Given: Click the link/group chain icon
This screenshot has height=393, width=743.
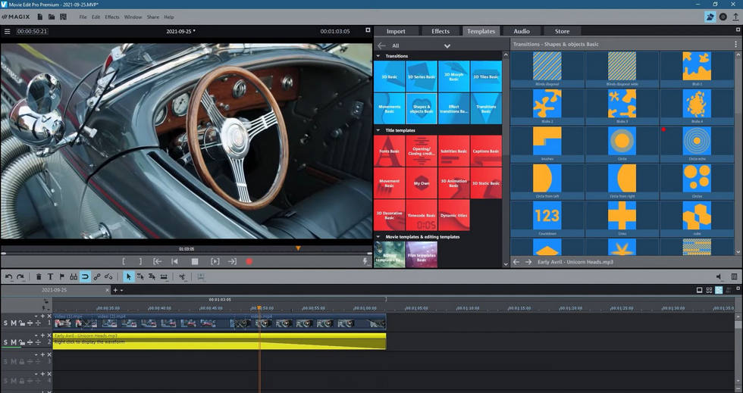Looking at the screenshot, I should pyautogui.click(x=97, y=277).
